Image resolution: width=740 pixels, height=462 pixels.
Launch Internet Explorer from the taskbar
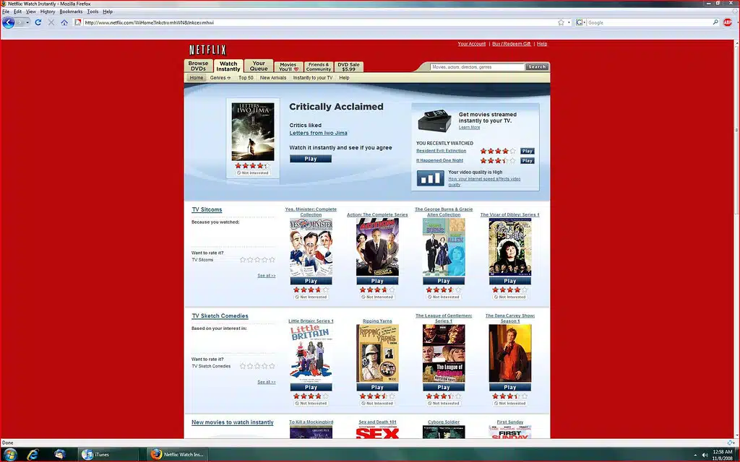click(32, 455)
